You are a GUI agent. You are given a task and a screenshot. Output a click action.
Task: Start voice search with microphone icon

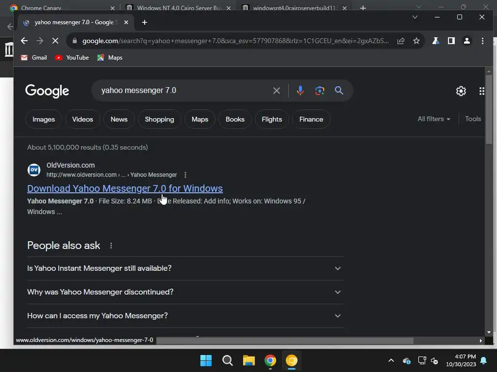(x=300, y=91)
